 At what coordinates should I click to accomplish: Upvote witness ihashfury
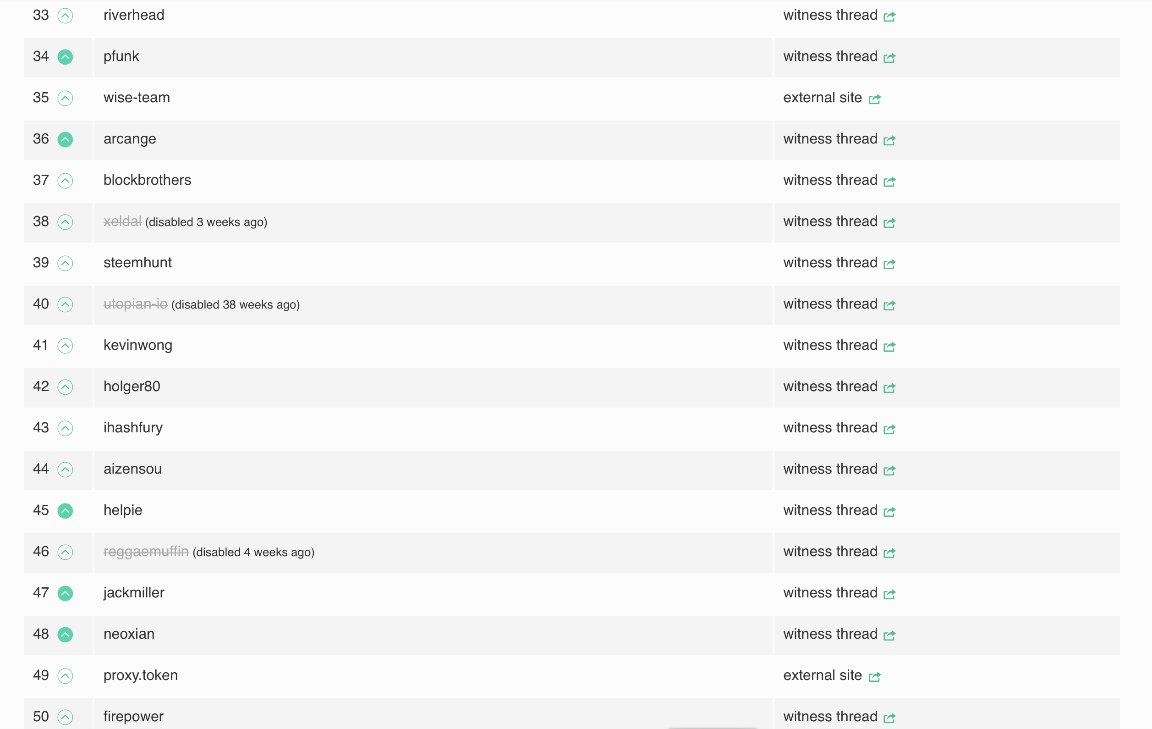(65, 428)
